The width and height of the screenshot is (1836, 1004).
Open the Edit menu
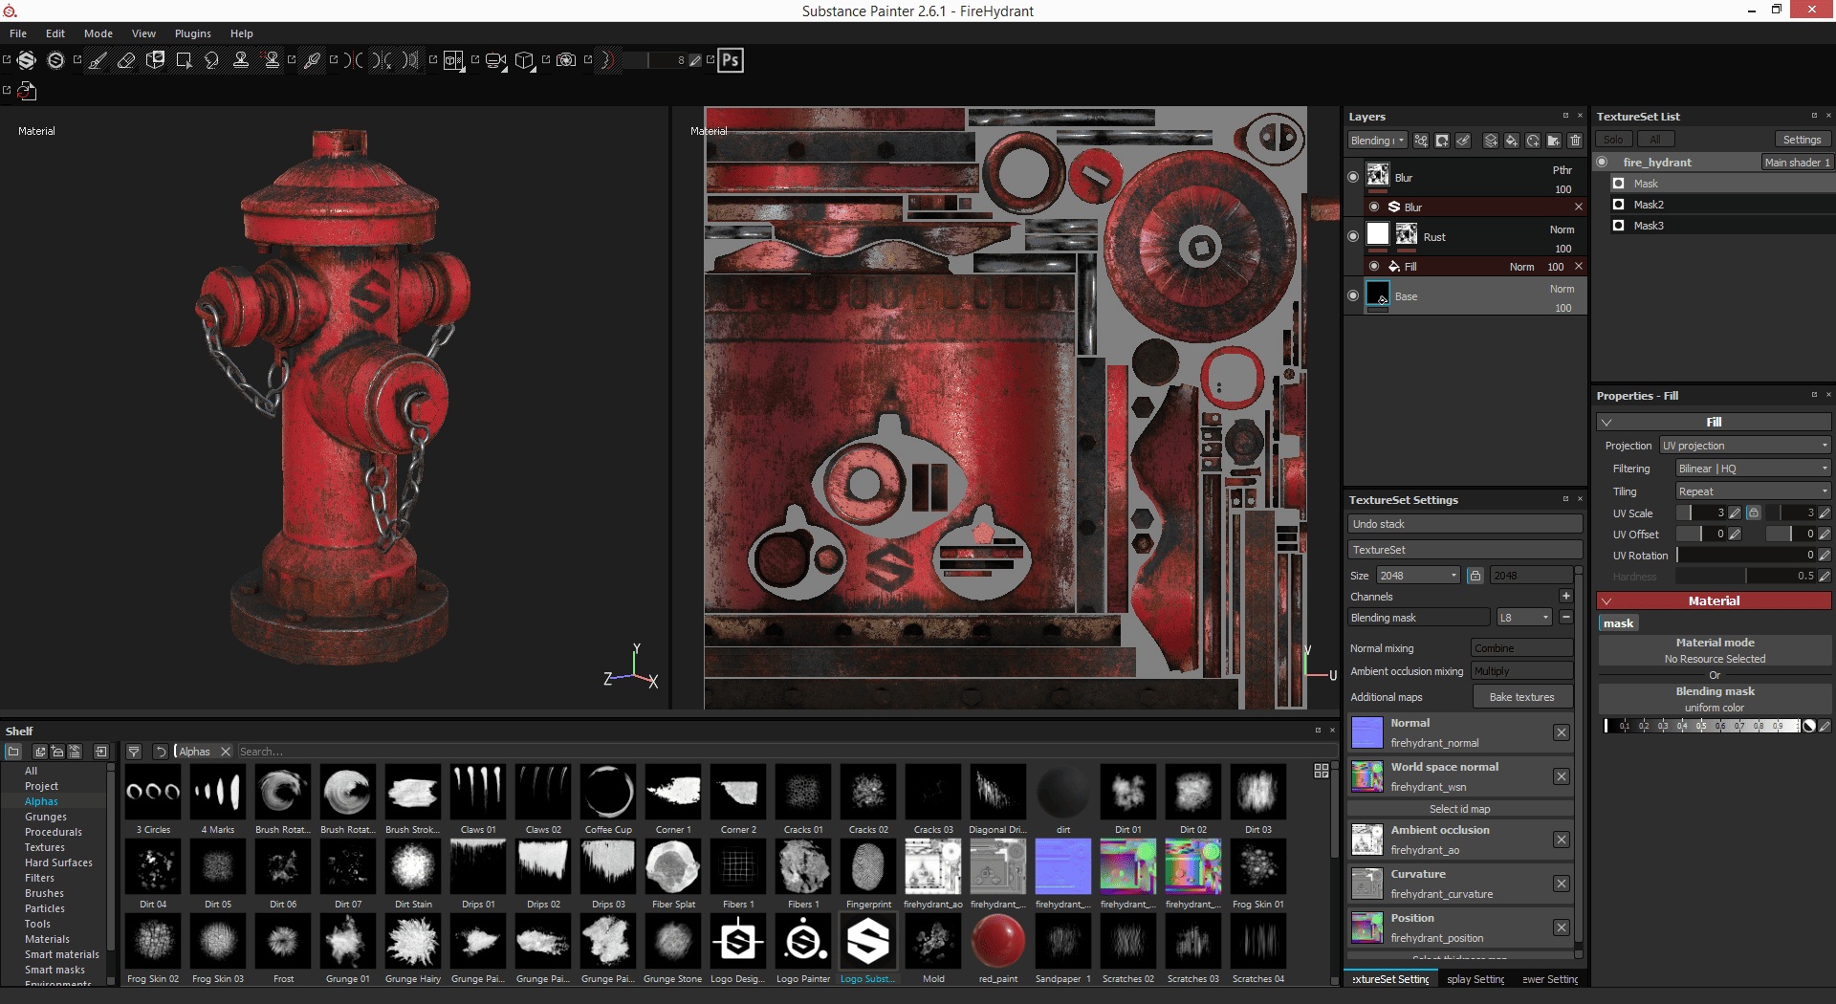tap(55, 33)
